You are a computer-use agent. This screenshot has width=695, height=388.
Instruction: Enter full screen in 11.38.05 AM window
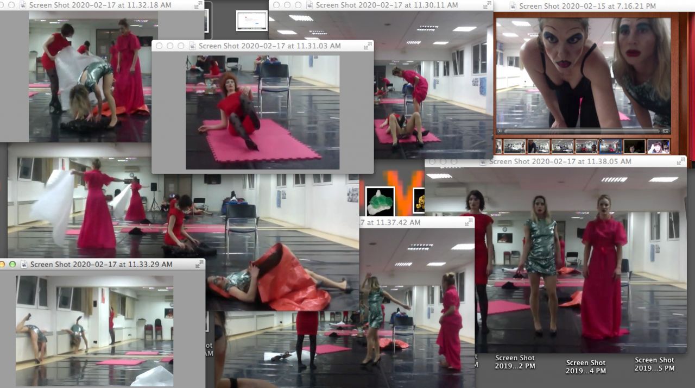[x=680, y=162]
